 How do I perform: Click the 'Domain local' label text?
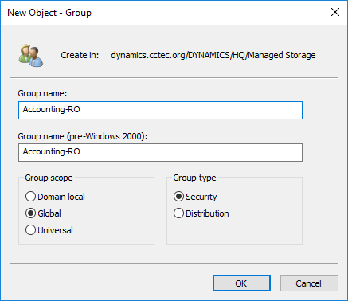61,197
